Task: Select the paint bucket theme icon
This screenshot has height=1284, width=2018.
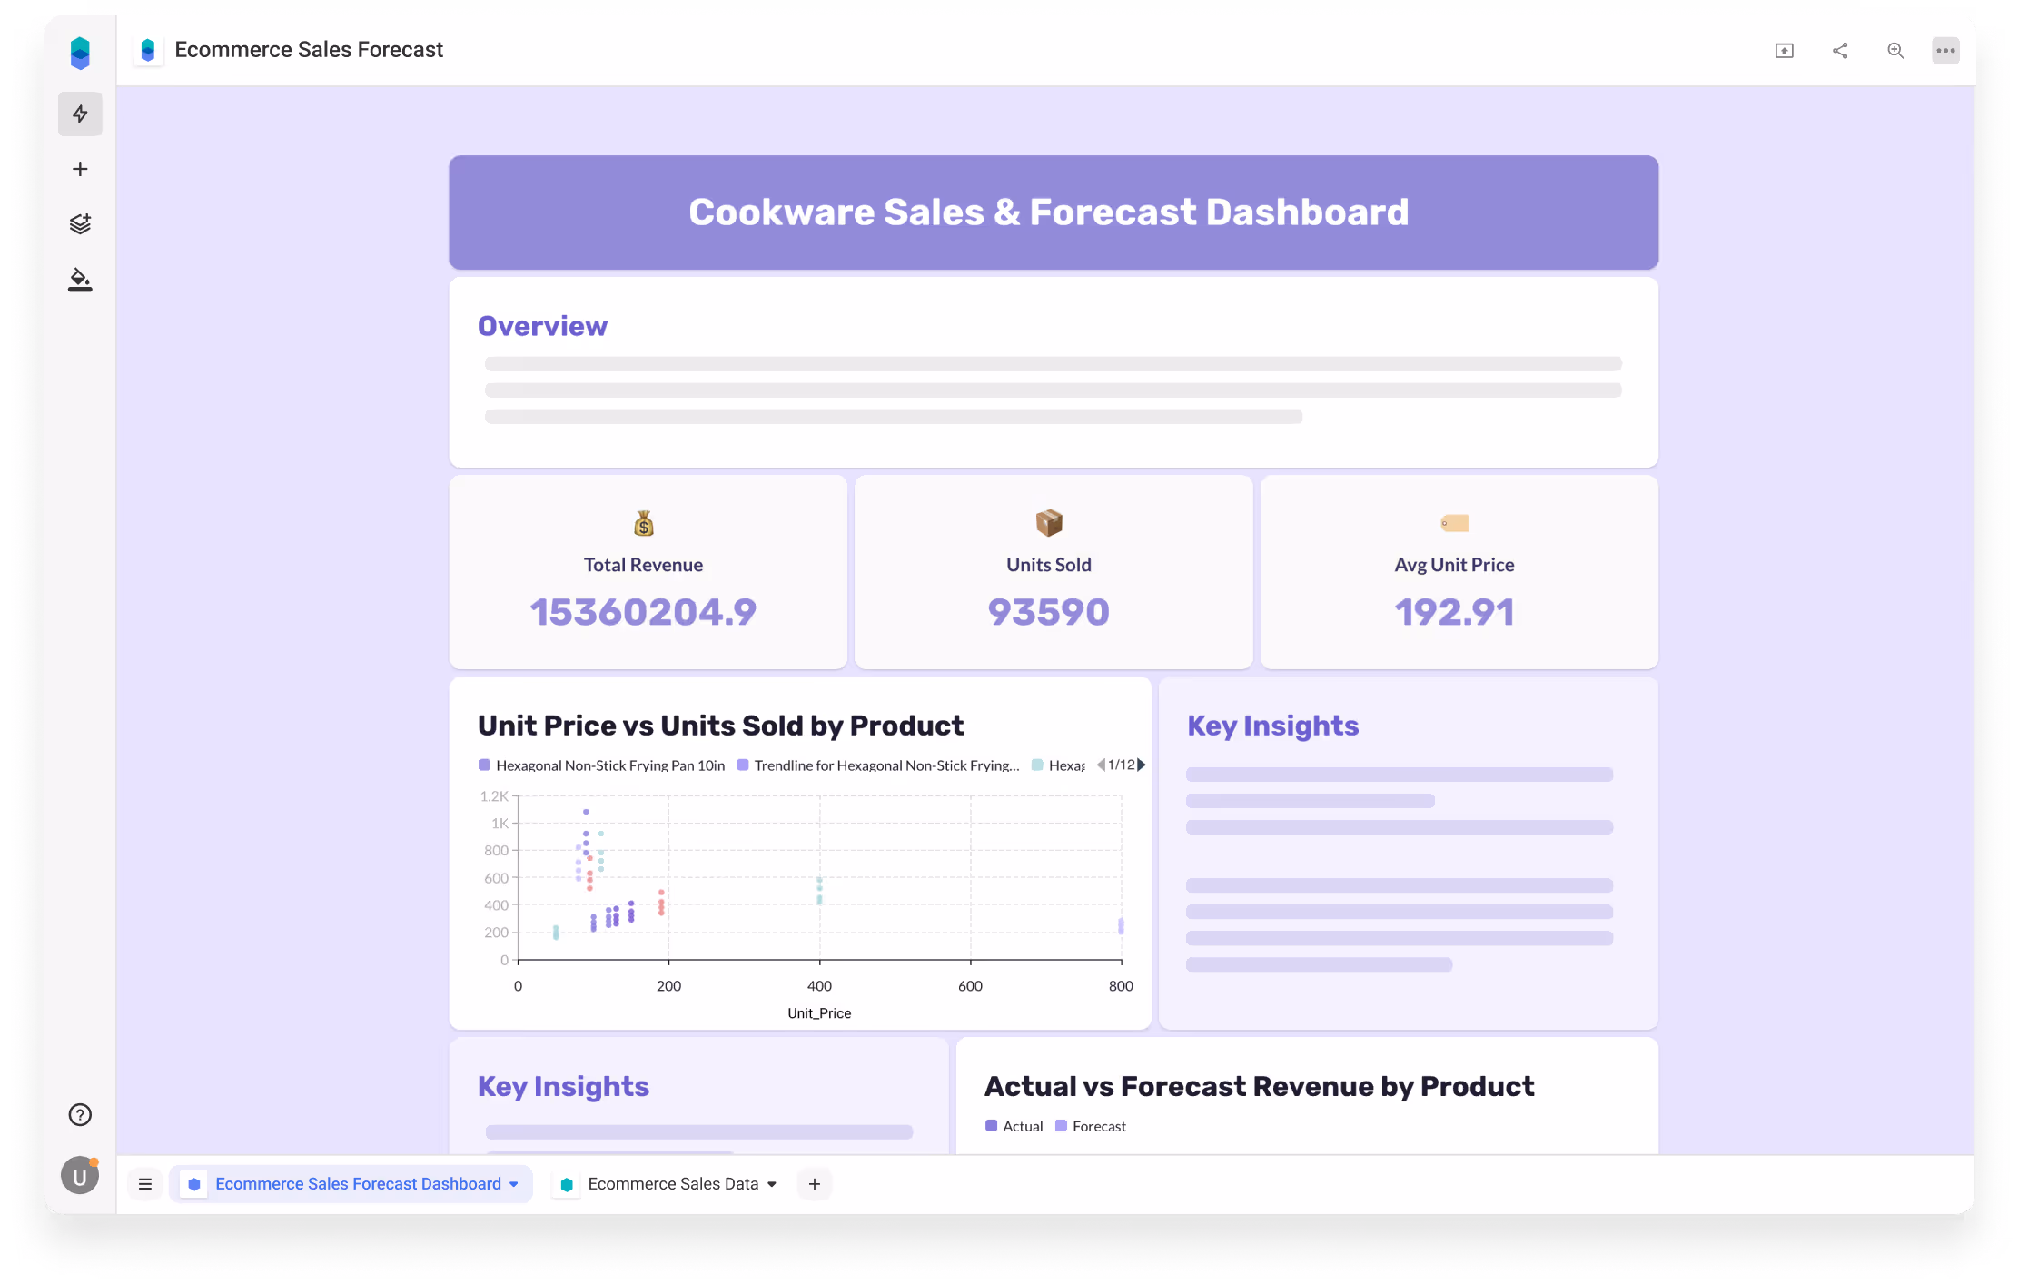Action: coord(80,280)
